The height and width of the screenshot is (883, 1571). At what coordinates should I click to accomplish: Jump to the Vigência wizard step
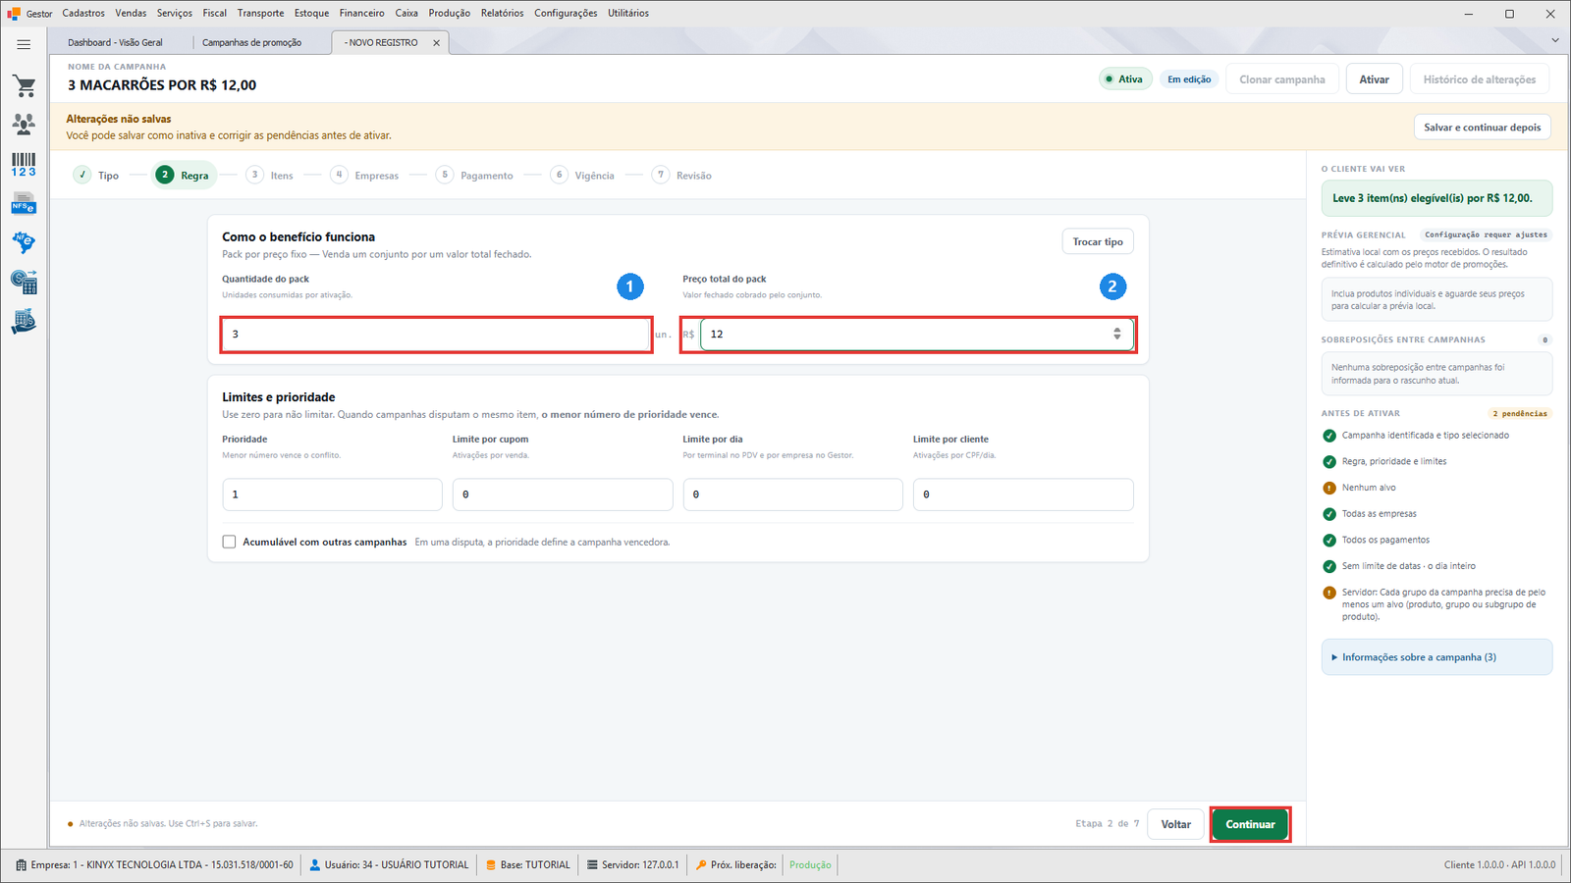583,176
